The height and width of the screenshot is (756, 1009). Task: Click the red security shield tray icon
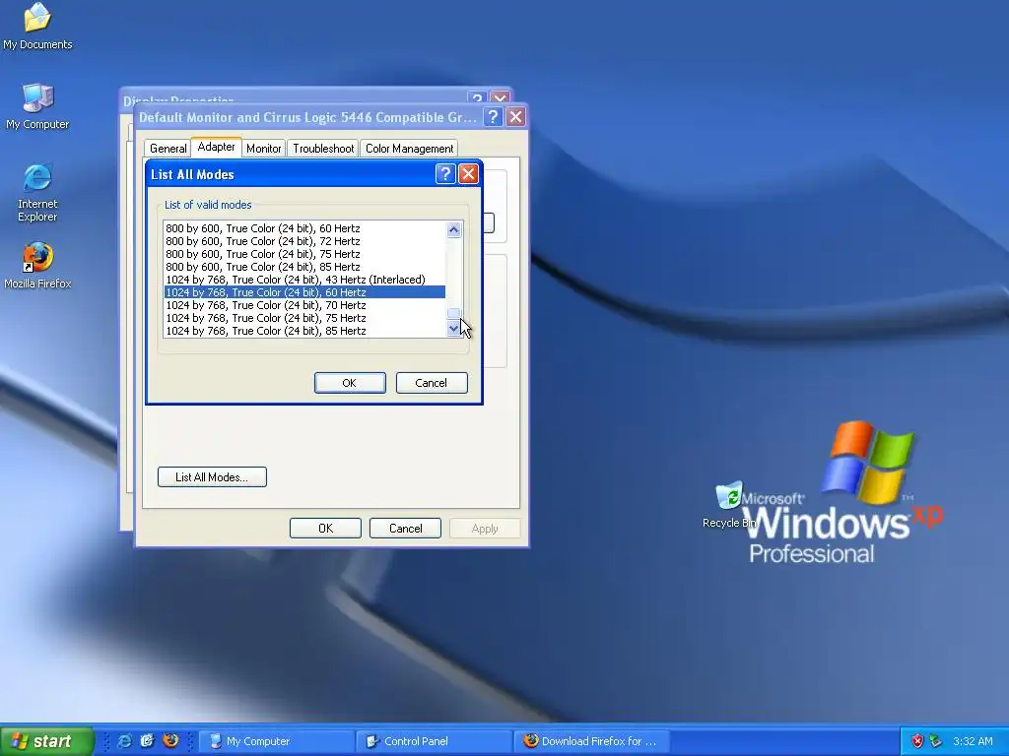click(x=917, y=741)
